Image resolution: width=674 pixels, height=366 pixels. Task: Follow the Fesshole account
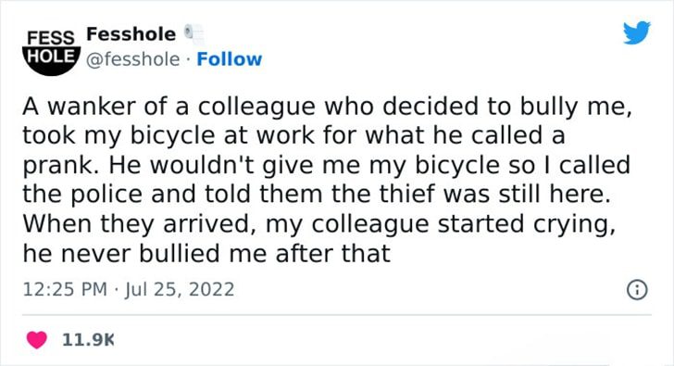pos(229,59)
